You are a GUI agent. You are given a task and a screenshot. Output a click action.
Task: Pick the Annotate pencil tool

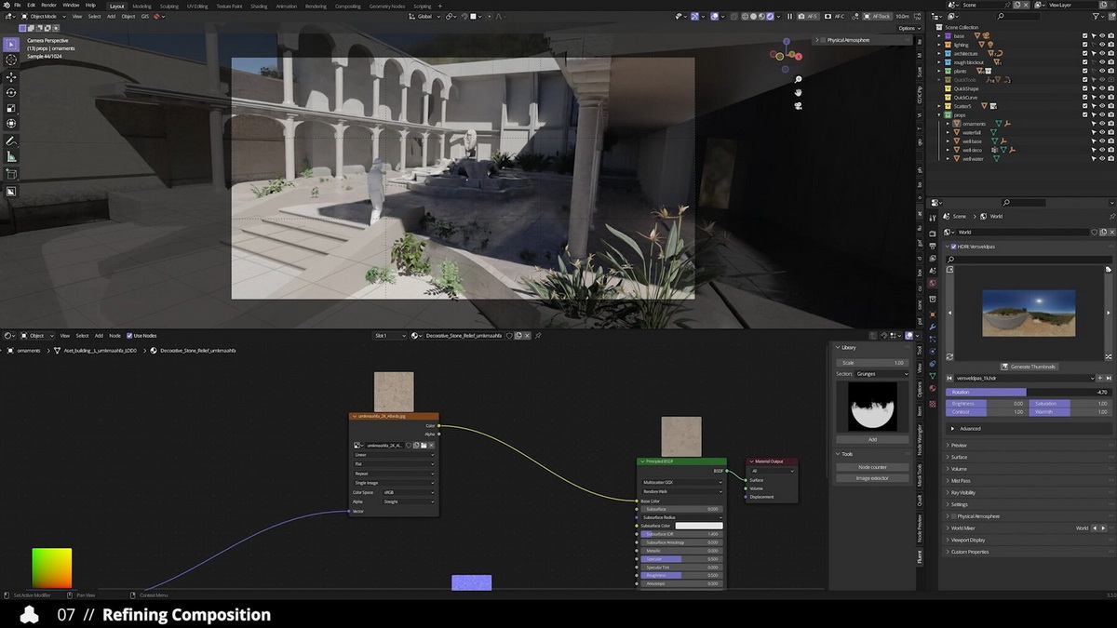pos(11,141)
